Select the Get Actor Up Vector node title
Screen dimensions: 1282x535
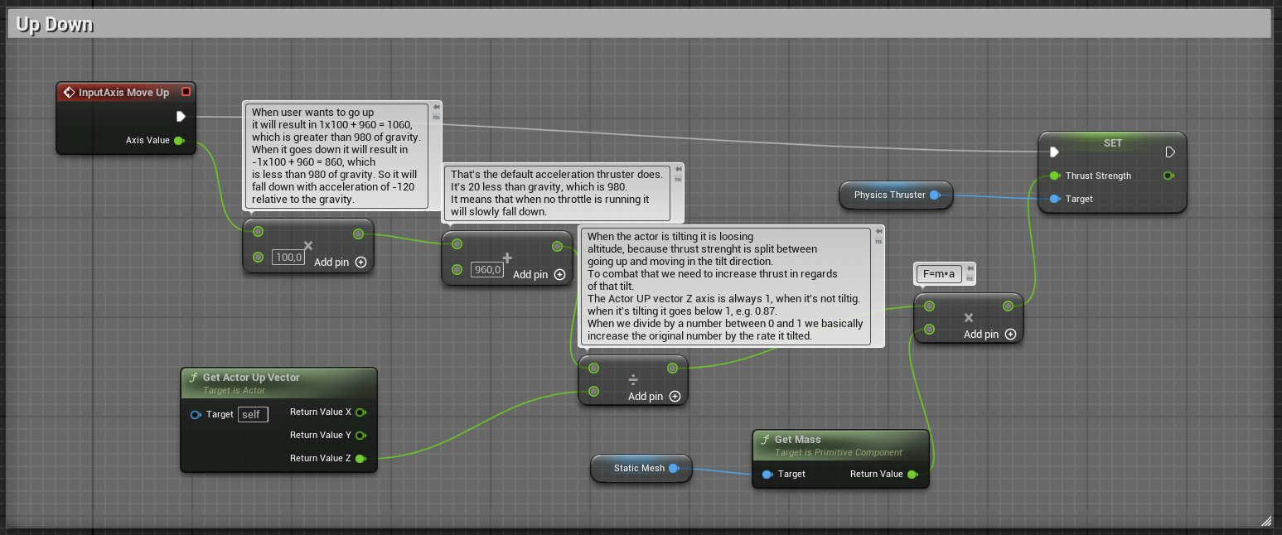[x=251, y=378]
